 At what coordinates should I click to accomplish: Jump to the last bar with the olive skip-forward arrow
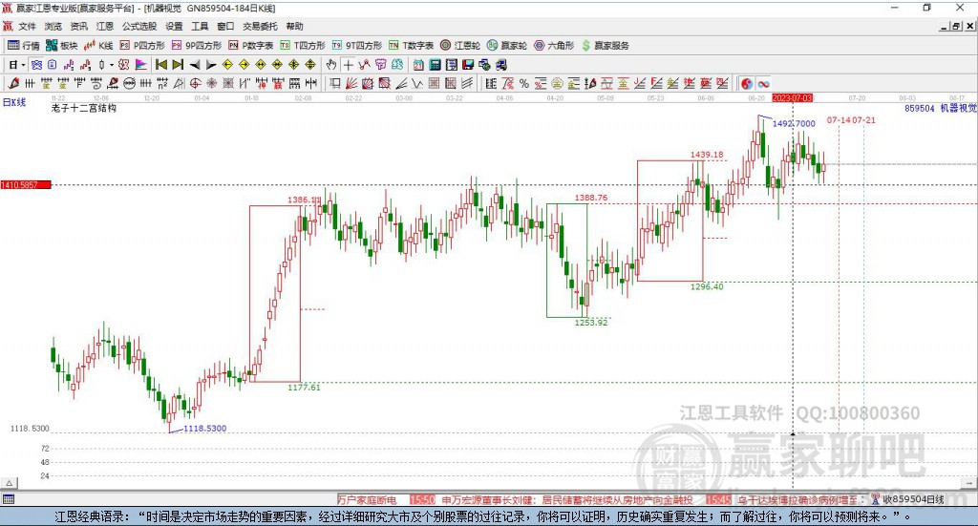178,64
